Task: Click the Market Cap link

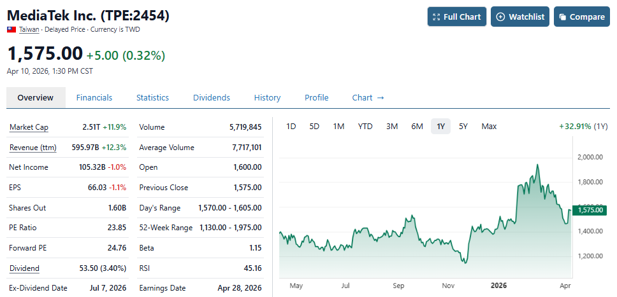Action: pyautogui.click(x=29, y=127)
